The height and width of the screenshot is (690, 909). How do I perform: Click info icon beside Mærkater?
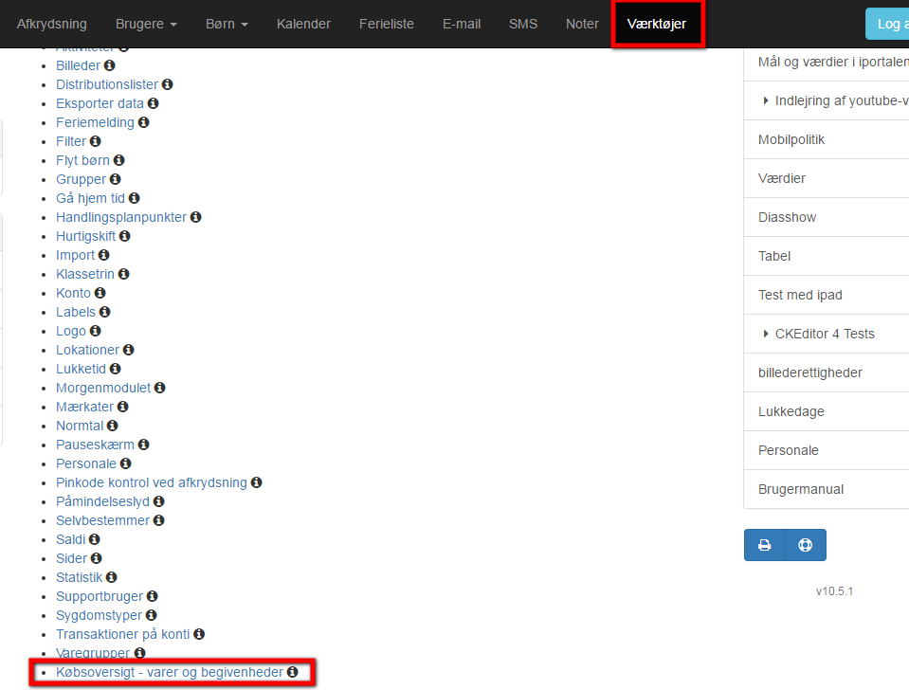tap(123, 407)
